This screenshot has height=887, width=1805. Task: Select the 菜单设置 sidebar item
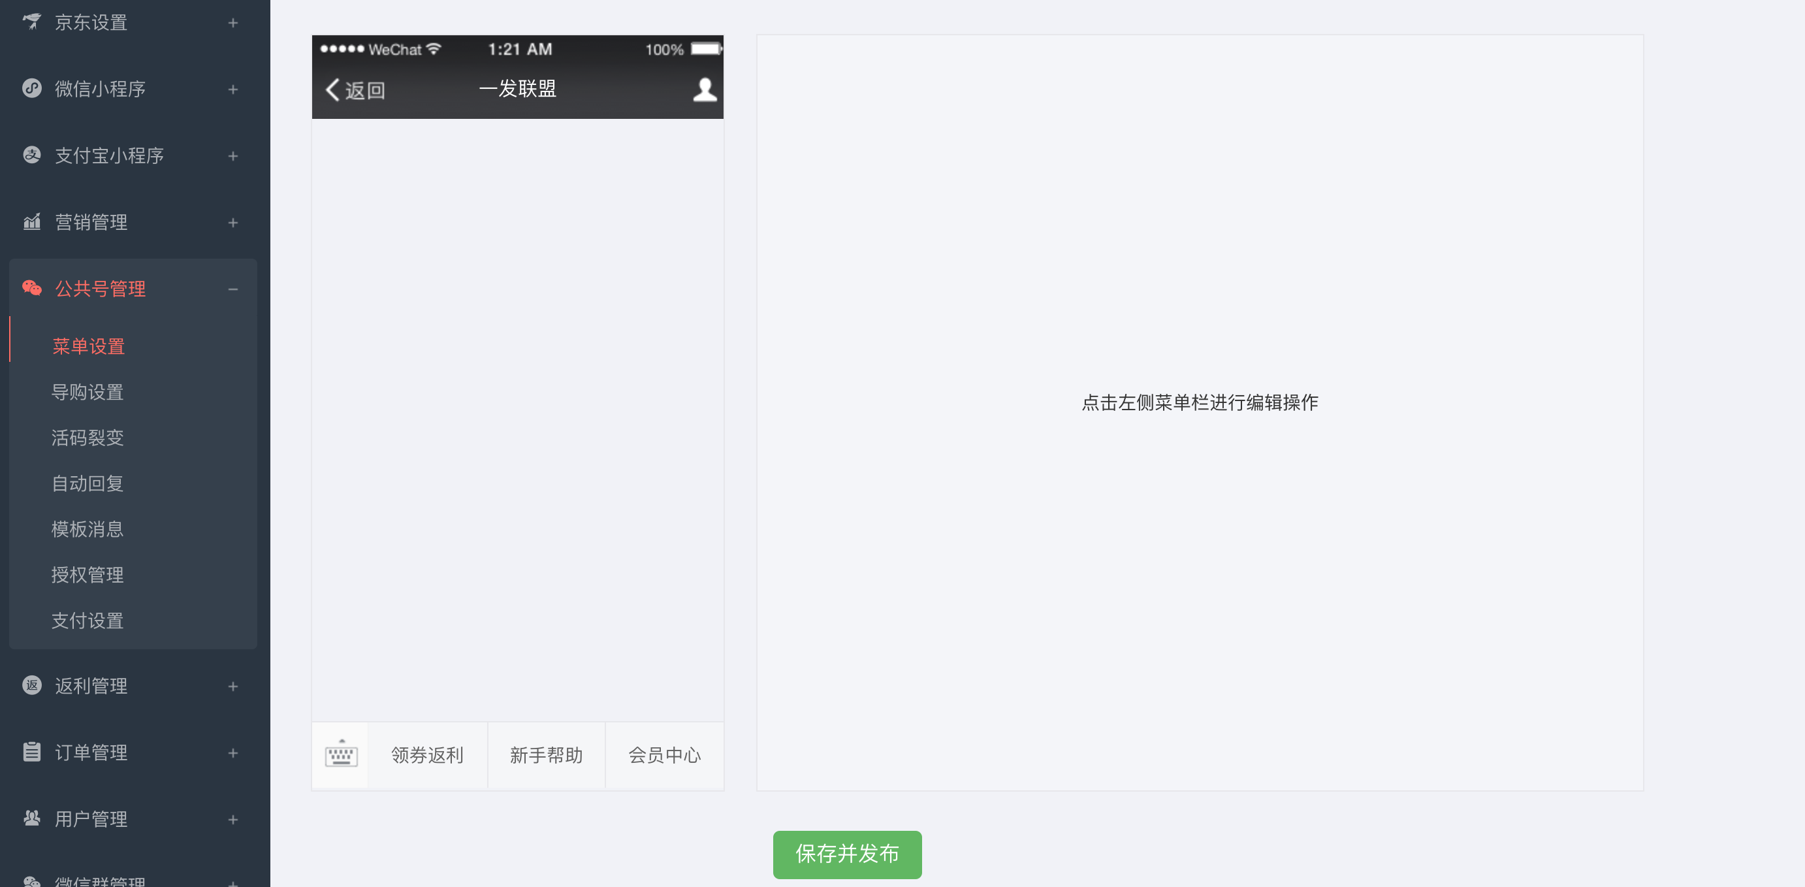(x=88, y=346)
